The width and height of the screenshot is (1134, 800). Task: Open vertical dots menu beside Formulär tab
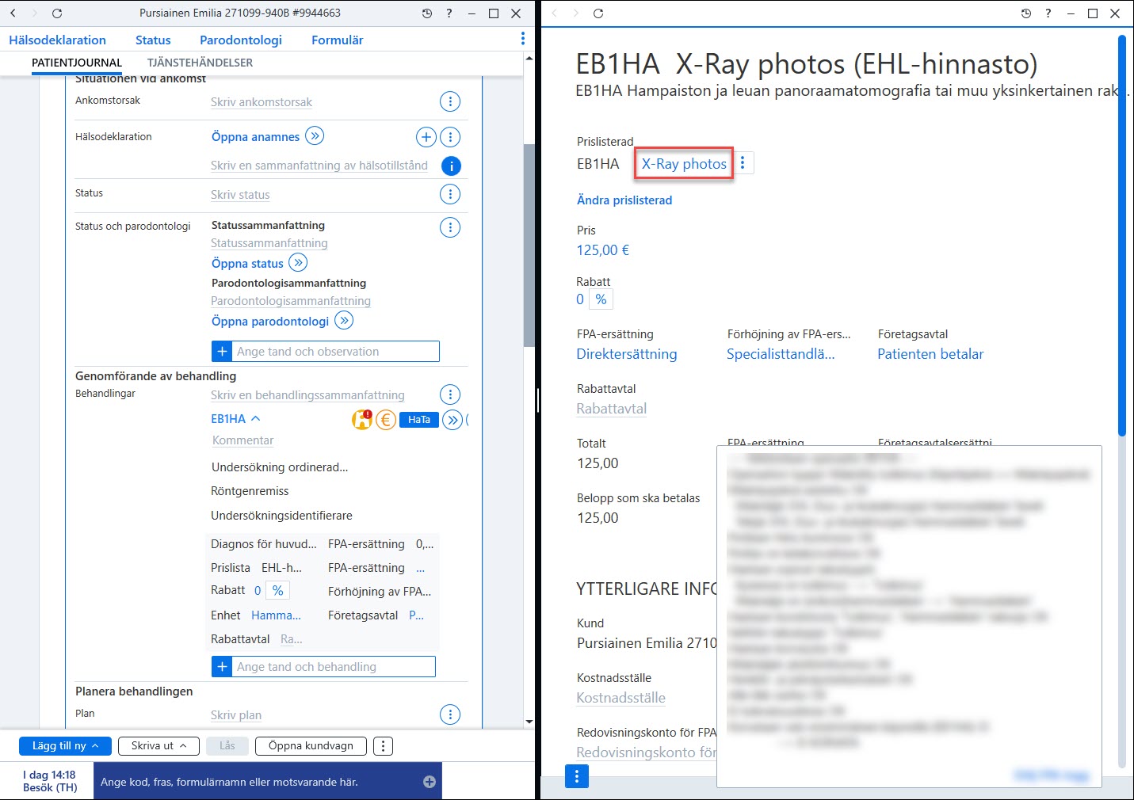[522, 39]
